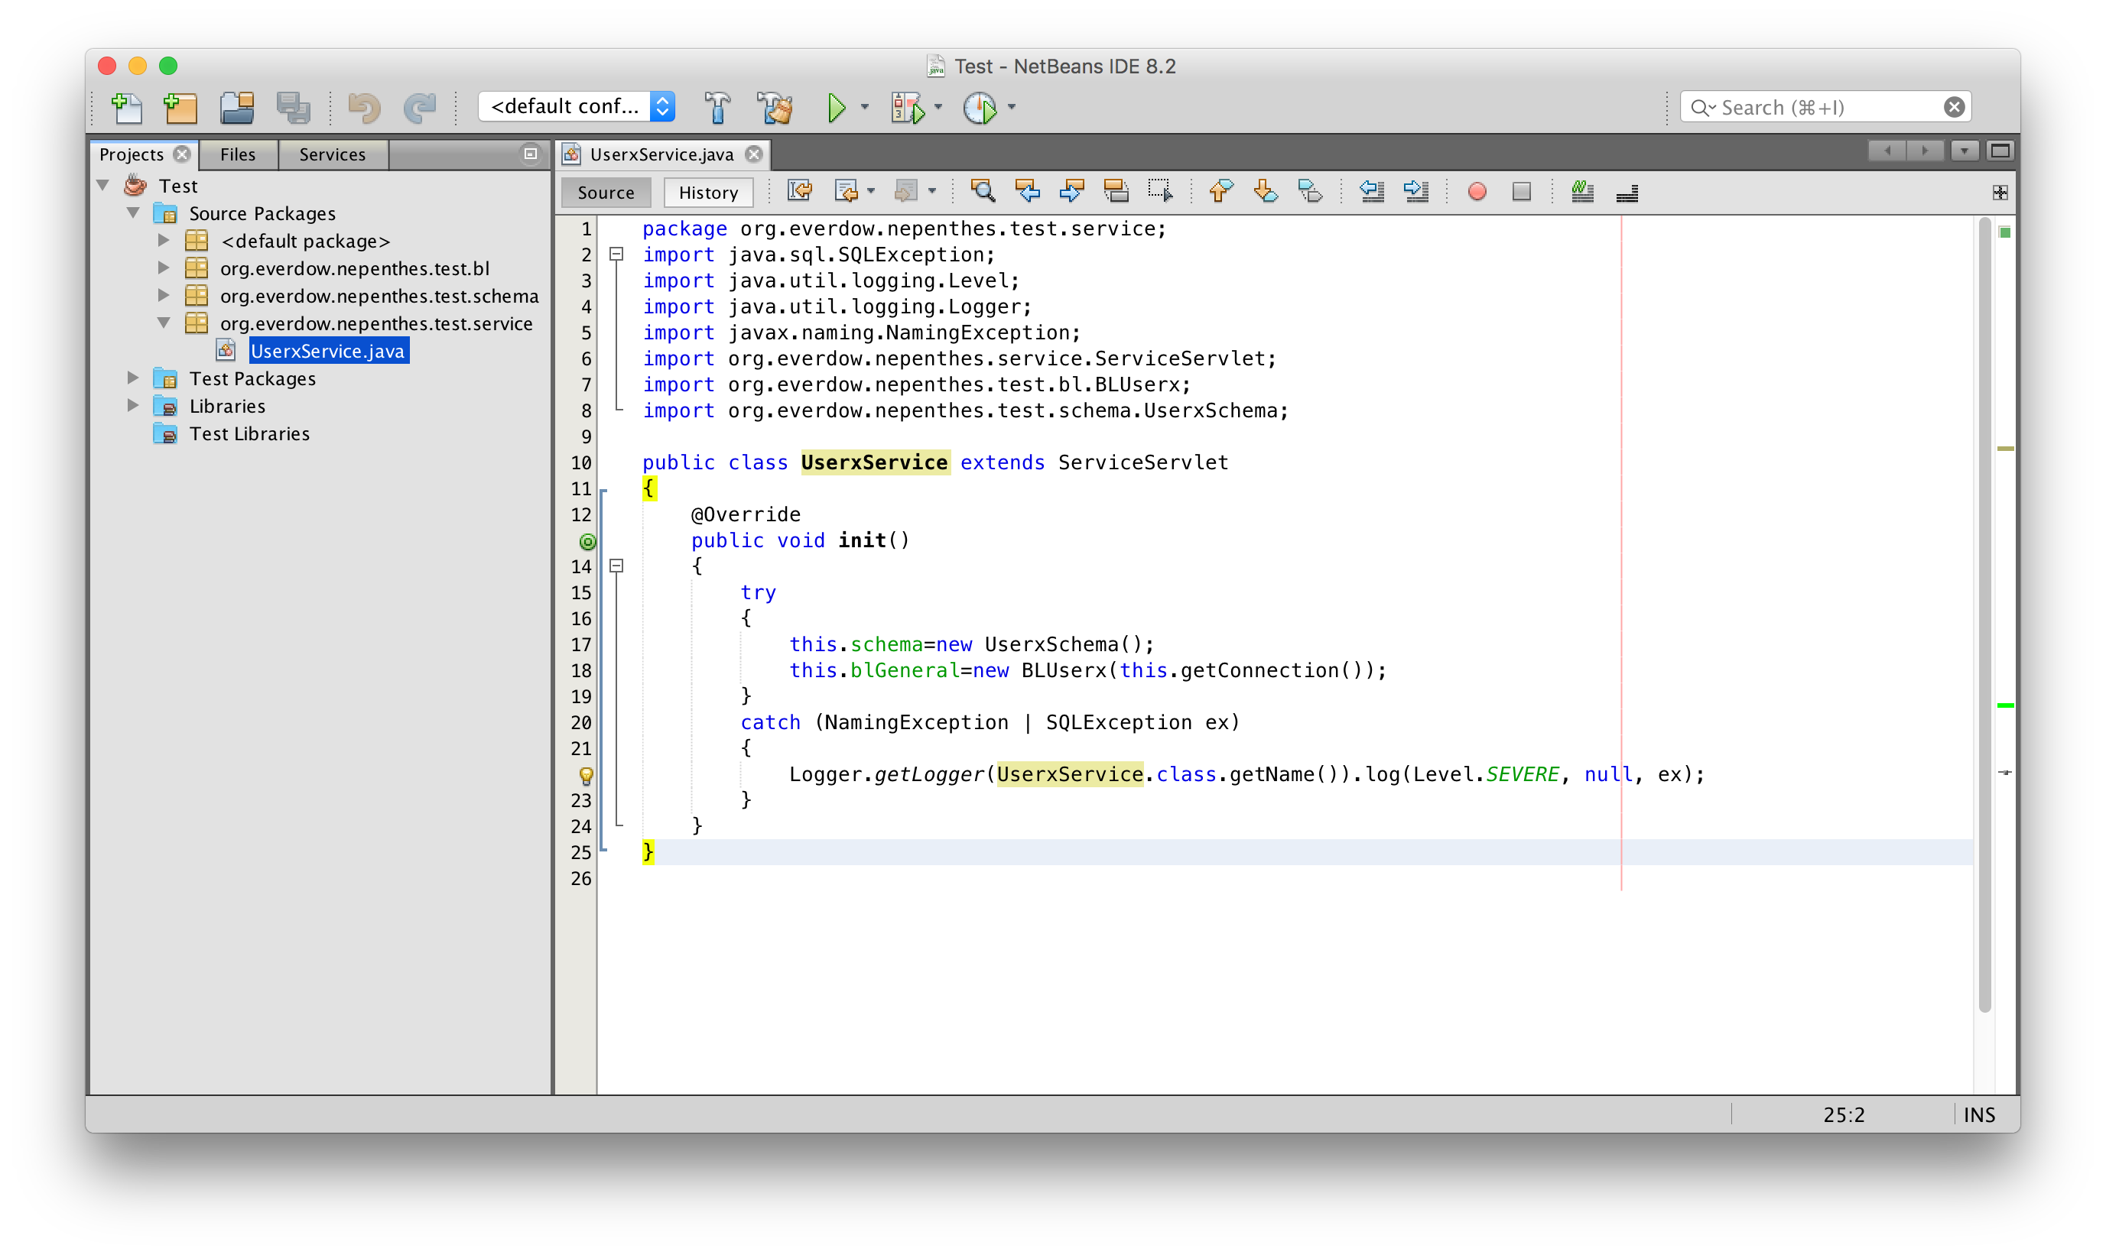Screen dimensions: 2106x1255
Task: Click the New File icon
Action: (127, 108)
